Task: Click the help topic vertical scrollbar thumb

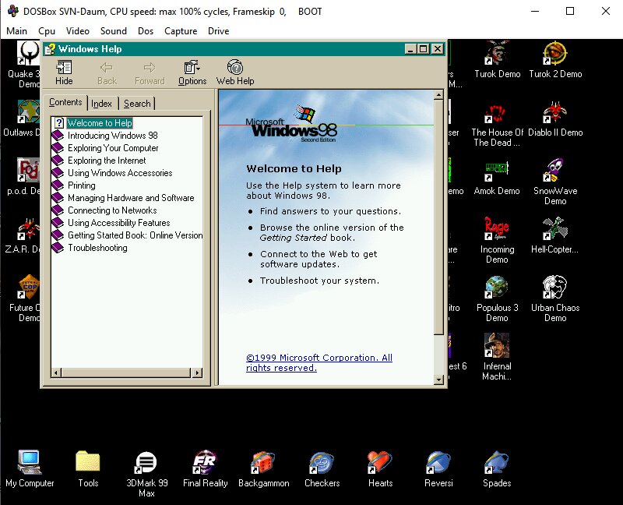Action: [438, 217]
